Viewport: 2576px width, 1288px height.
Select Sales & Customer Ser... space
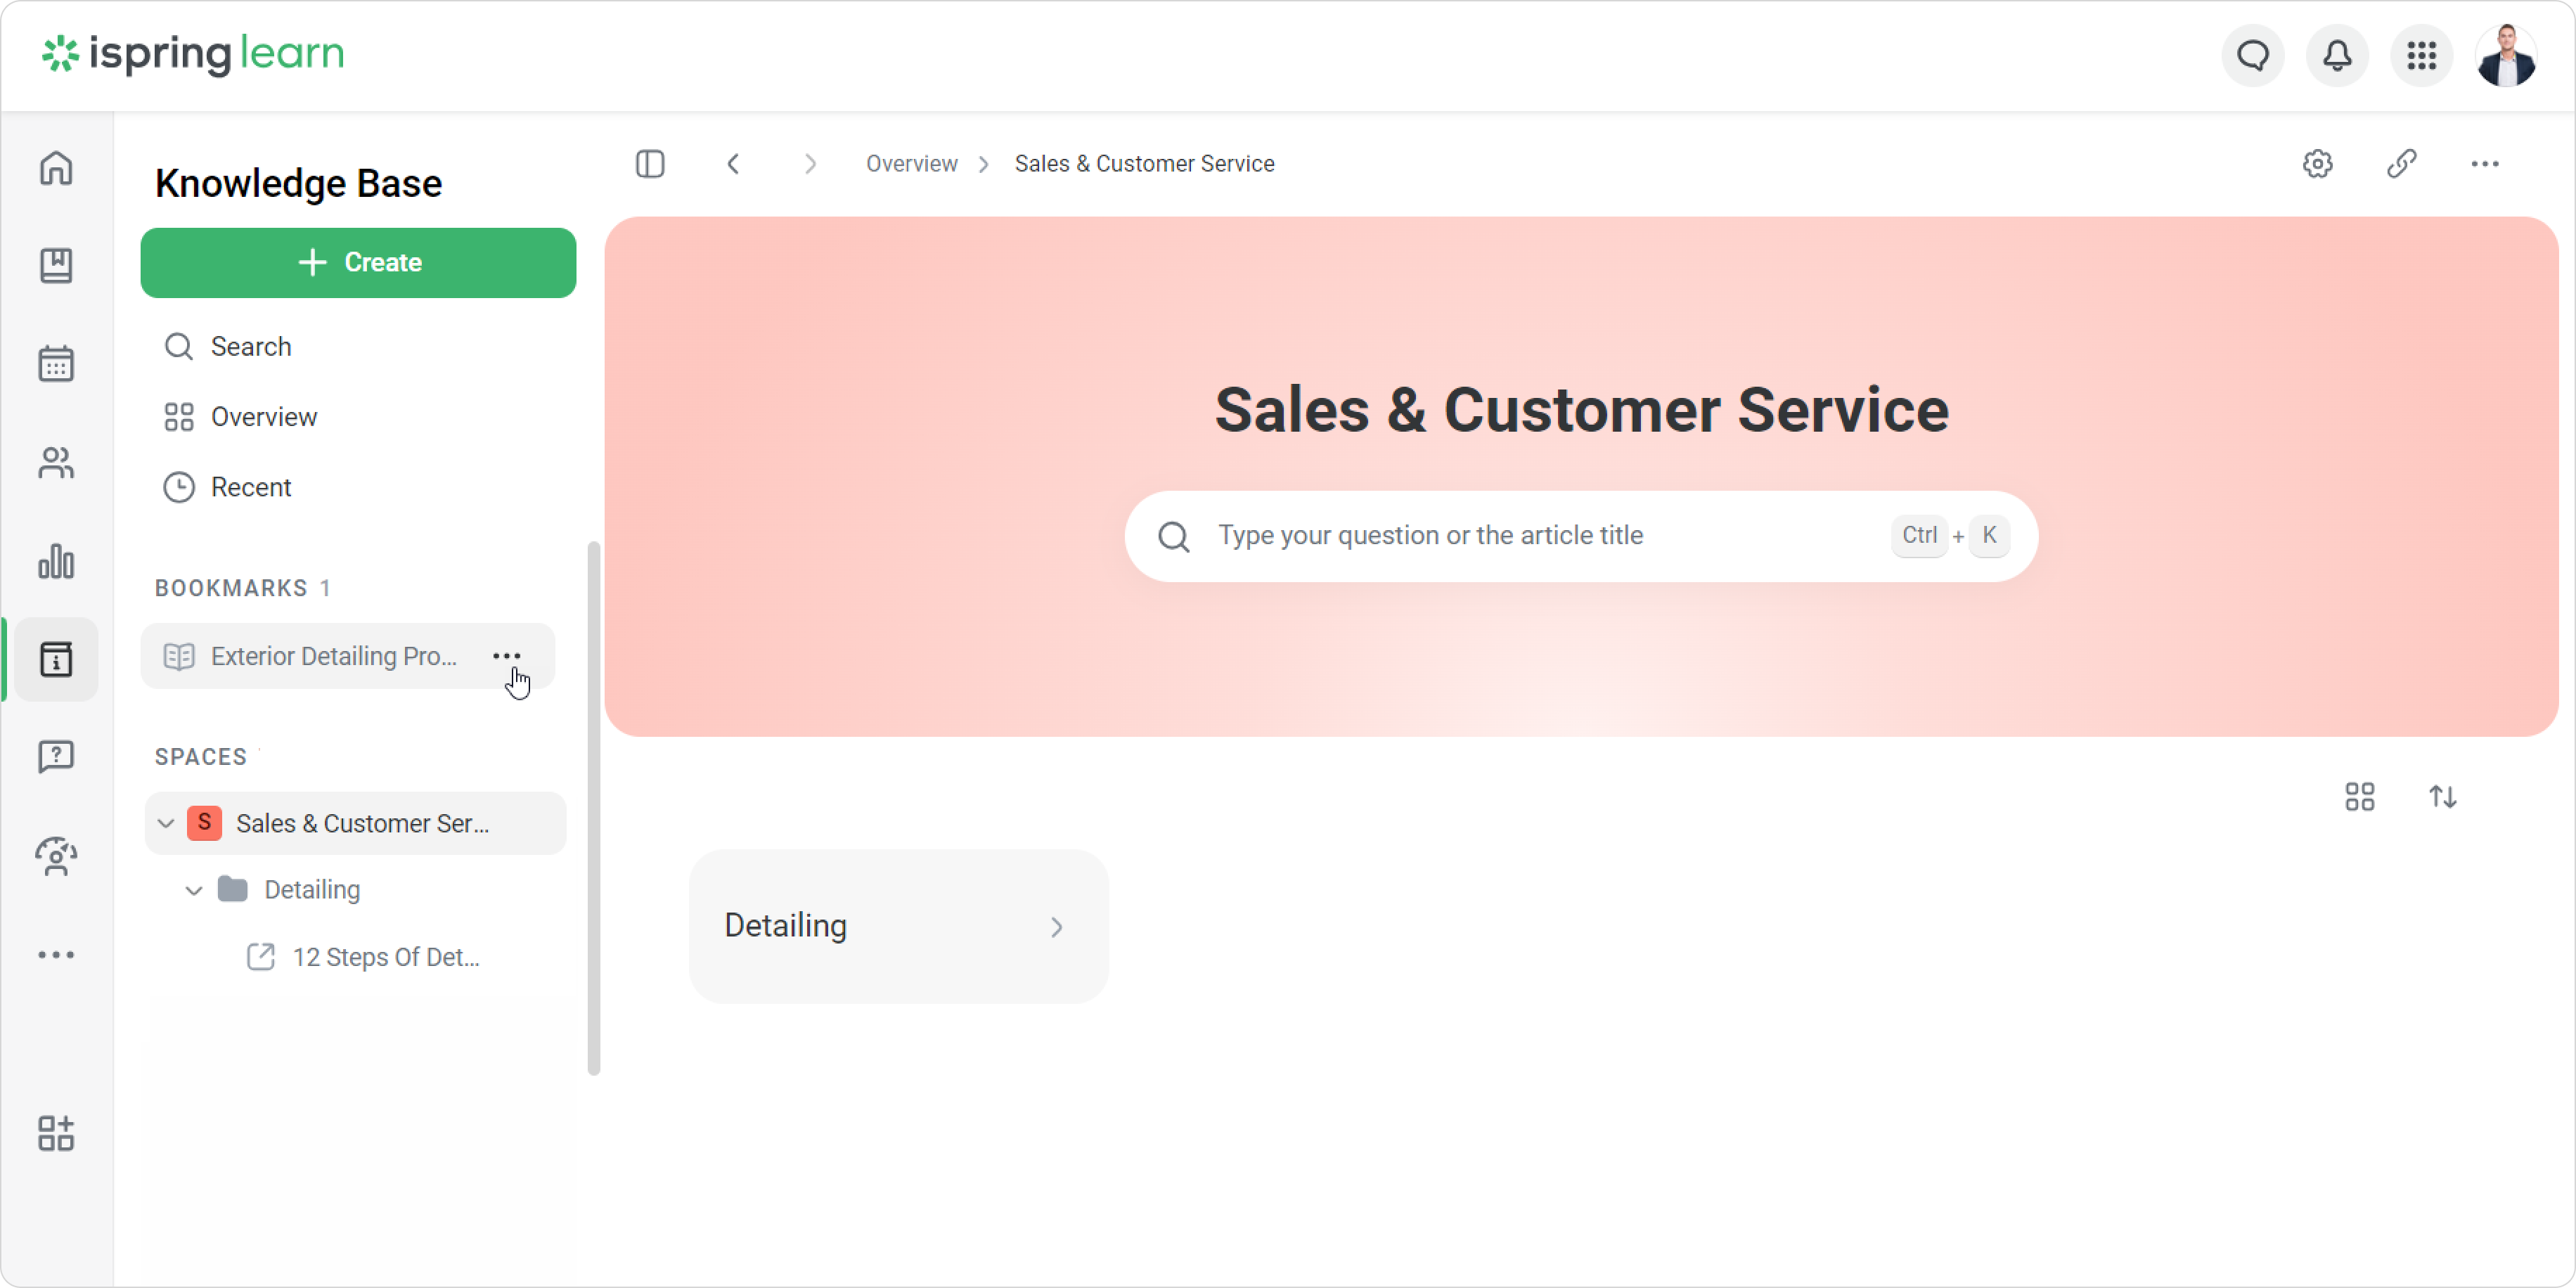click(356, 823)
